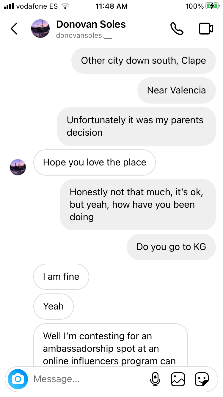Select the 'Near Valencia' message bubble

pos(176,90)
